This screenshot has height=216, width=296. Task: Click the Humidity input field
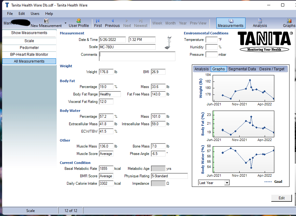(x=211, y=47)
